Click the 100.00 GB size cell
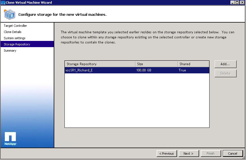Screen dimensions: 246x160 (x=144, y=70)
